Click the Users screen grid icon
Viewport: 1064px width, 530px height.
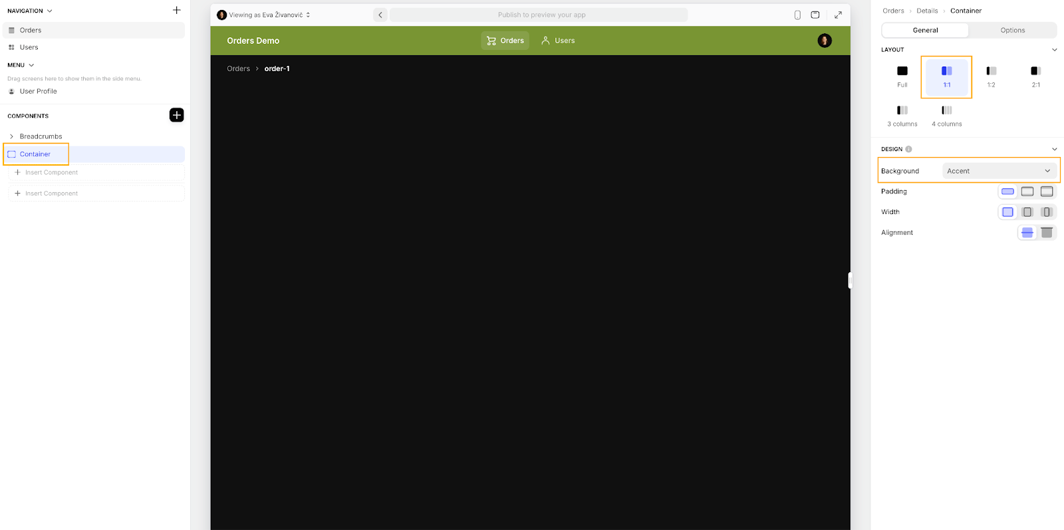[x=11, y=47]
